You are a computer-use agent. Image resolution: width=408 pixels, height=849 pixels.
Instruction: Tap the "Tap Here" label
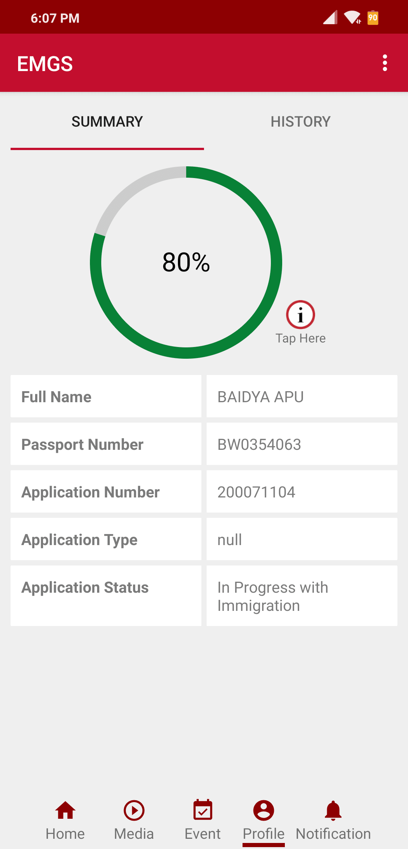[x=300, y=338]
